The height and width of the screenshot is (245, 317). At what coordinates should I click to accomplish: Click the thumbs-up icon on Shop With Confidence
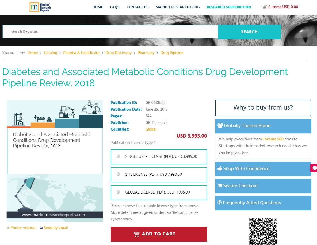click(220, 168)
